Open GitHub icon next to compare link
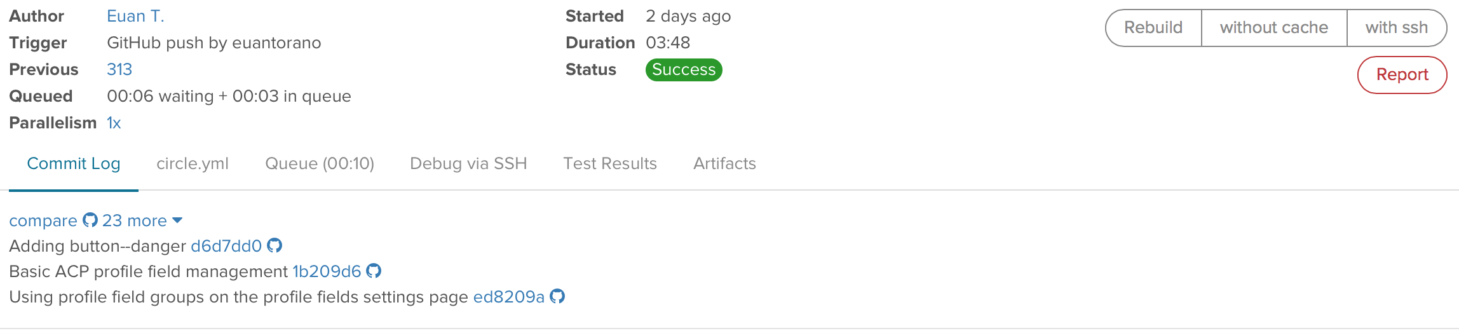The width and height of the screenshot is (1459, 333). pyautogui.click(x=90, y=221)
